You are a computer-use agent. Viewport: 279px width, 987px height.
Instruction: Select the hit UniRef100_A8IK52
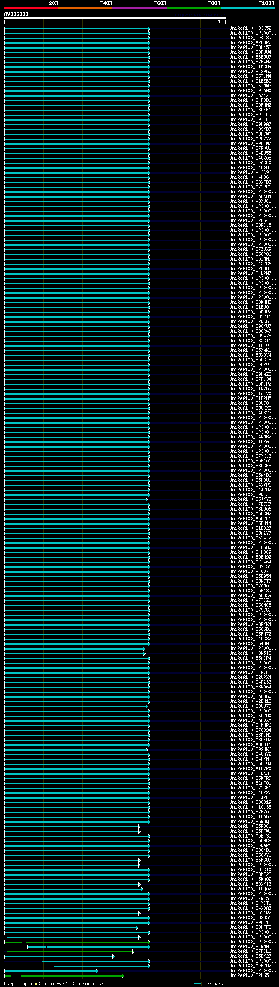(x=250, y=28)
